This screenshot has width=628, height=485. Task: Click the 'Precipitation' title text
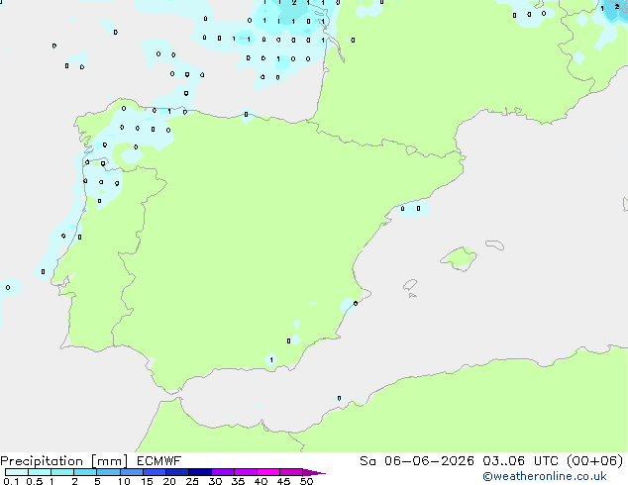(42, 461)
